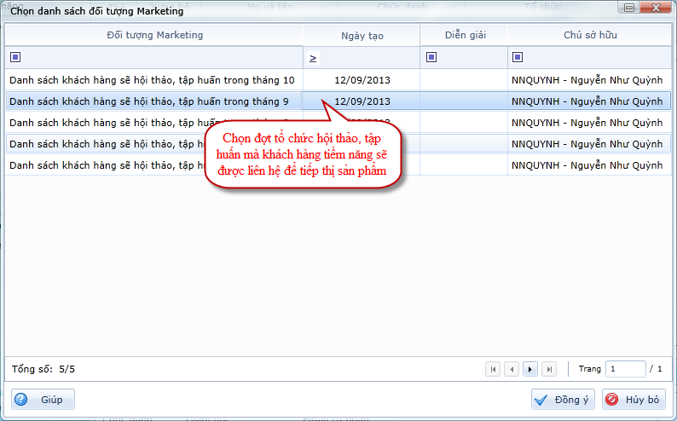Maximize the Marketing list dialog window
This screenshot has width=677, height=421.
click(x=631, y=9)
